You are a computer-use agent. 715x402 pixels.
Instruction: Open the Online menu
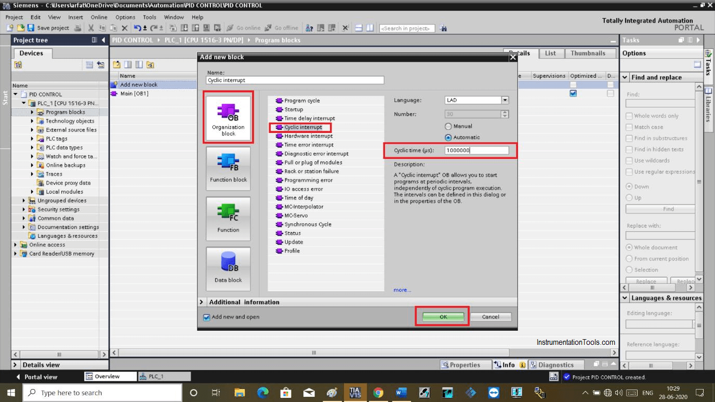[99, 17]
